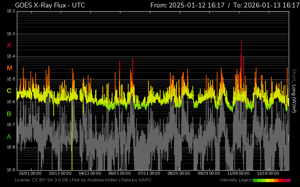The width and height of the screenshot is (300, 187).
Task: Click the orange M flare class label
Action: 9,68
